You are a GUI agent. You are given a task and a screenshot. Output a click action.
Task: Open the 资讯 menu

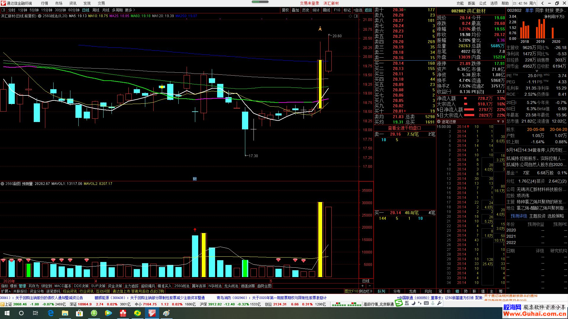[x=73, y=3]
